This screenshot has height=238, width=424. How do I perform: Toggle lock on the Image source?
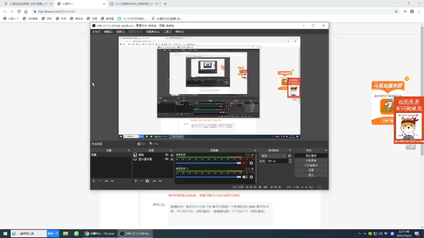coord(171,155)
